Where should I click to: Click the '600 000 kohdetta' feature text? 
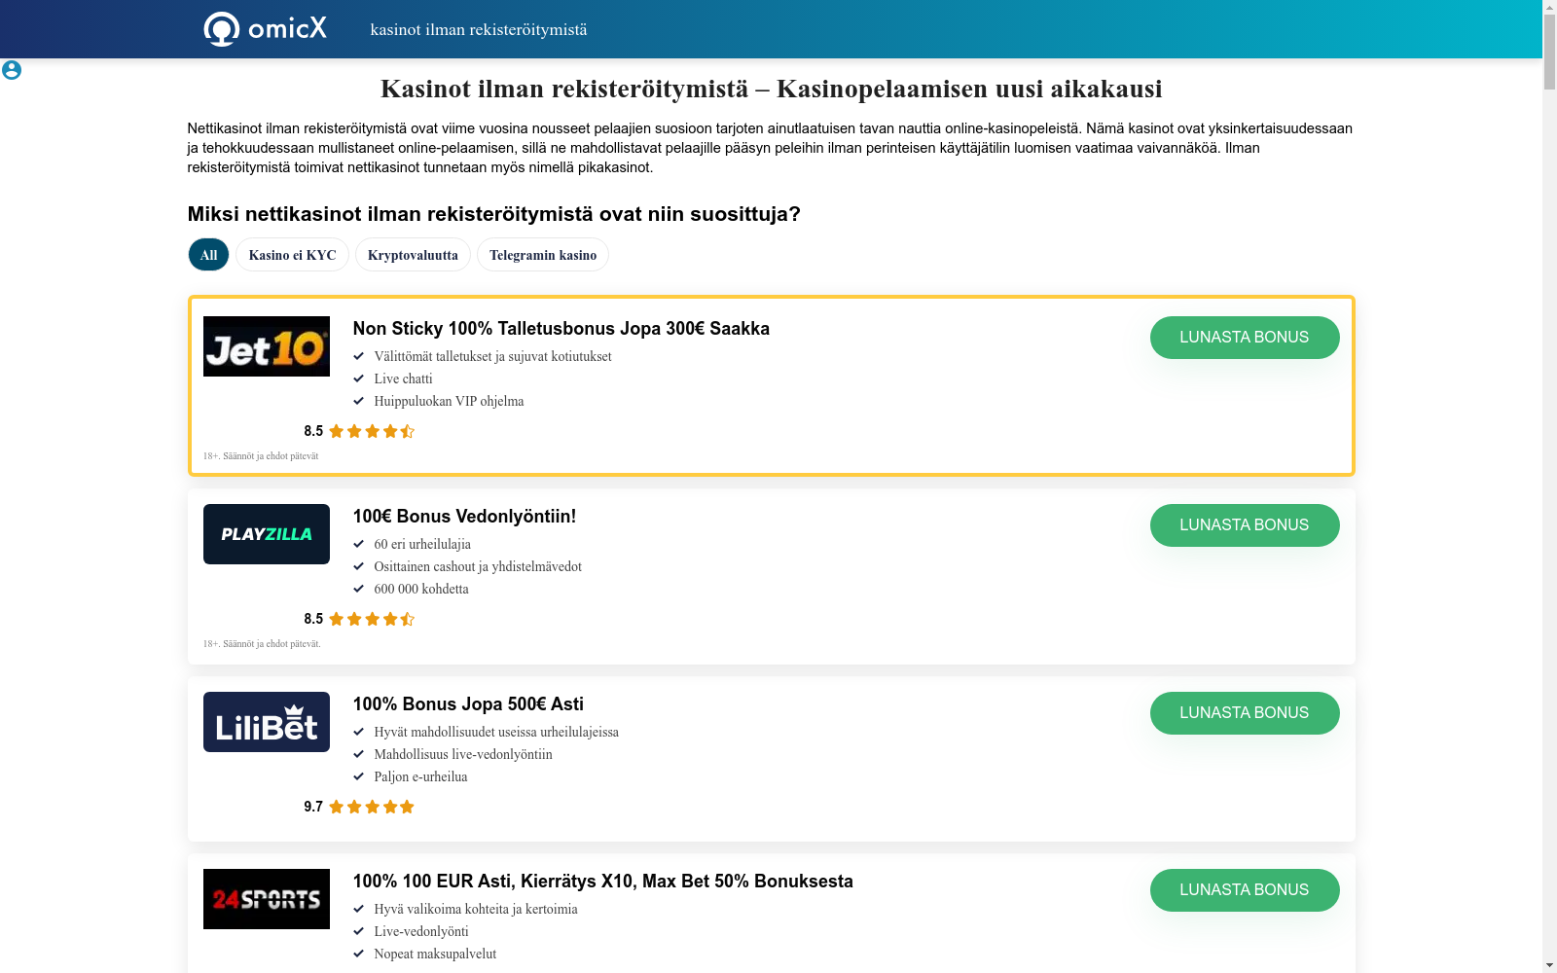421,589
